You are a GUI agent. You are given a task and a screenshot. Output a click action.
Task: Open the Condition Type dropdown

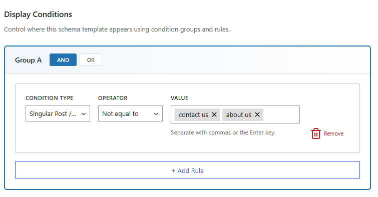click(58, 113)
